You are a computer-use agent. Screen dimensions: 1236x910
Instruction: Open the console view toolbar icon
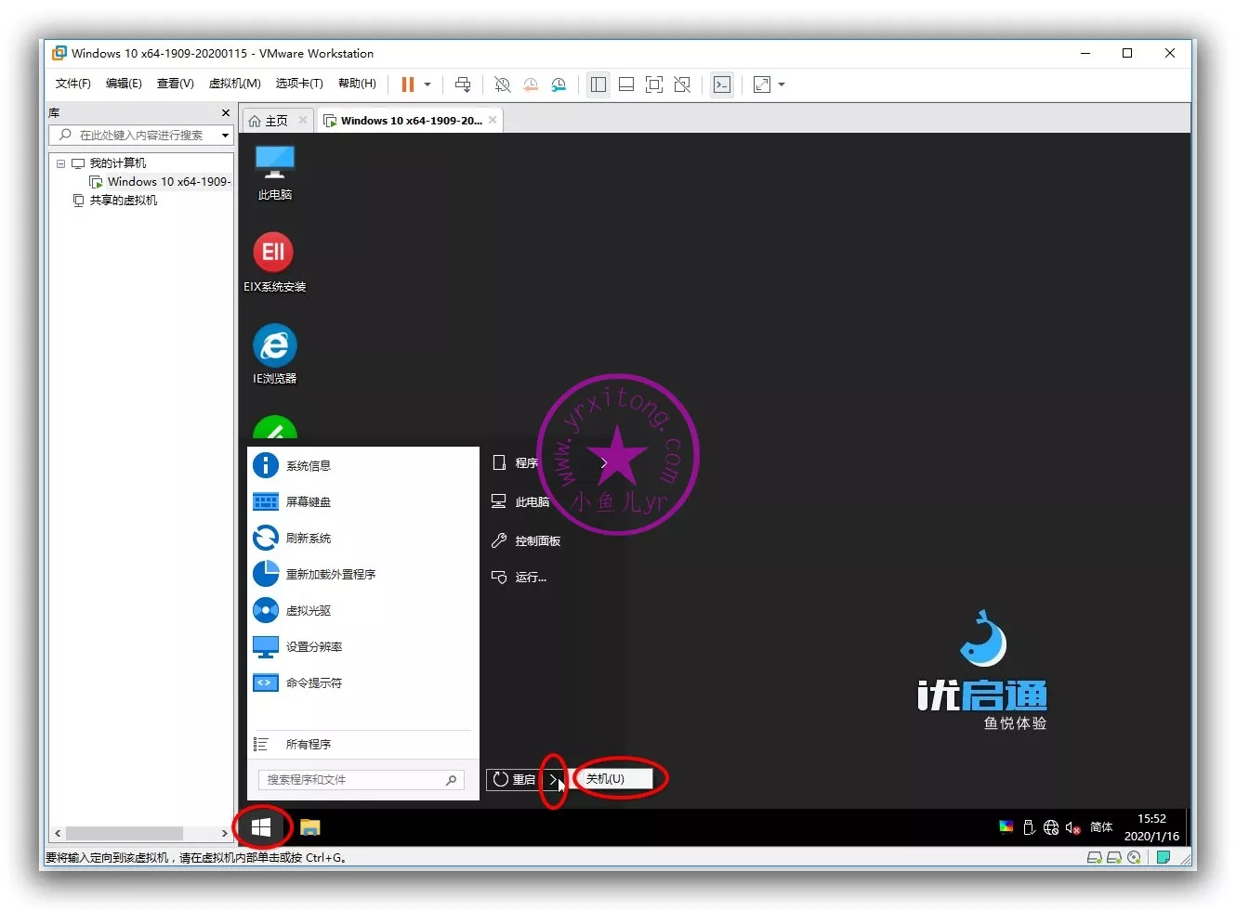[722, 84]
